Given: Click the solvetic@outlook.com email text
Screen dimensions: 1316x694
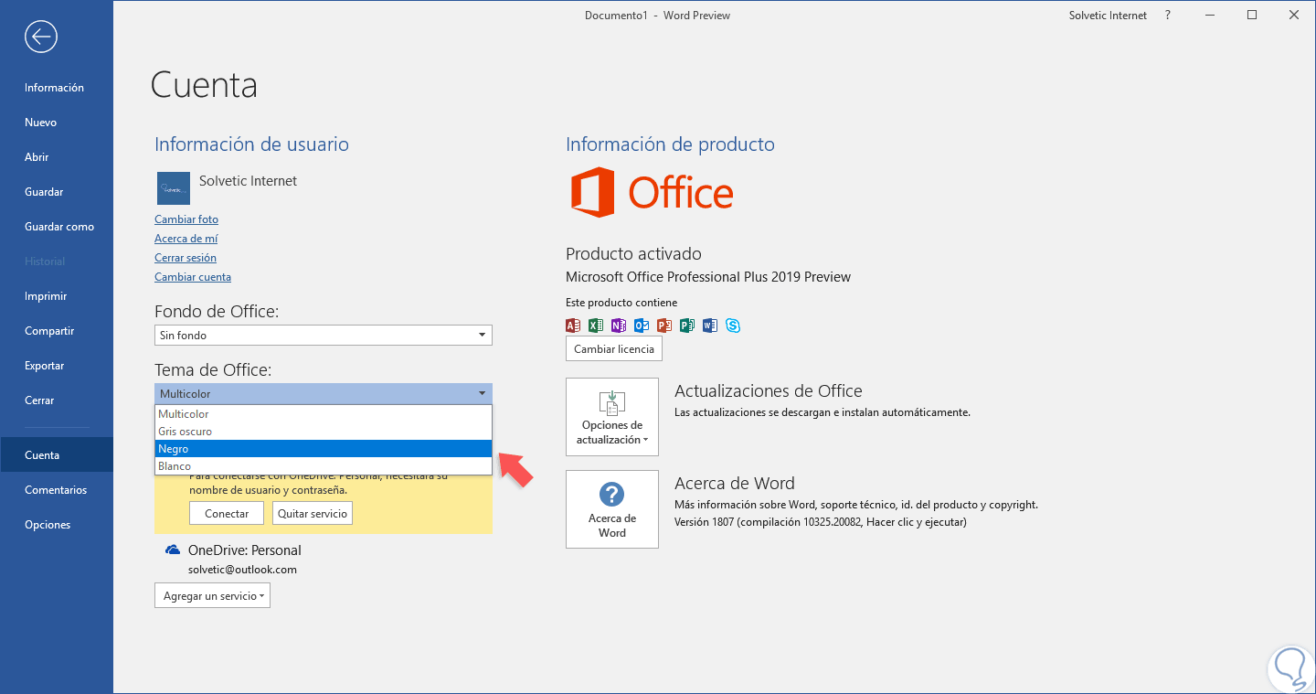Looking at the screenshot, I should pos(242,570).
